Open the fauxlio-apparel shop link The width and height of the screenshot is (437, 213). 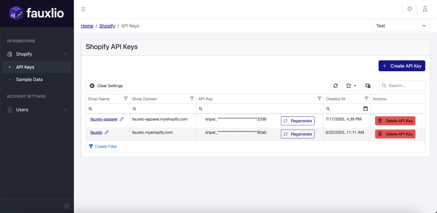coord(104,119)
